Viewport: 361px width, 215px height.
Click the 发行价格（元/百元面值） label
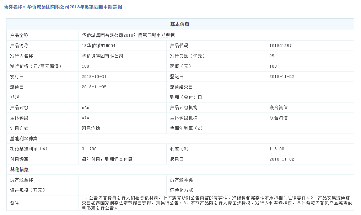click(x=36, y=67)
